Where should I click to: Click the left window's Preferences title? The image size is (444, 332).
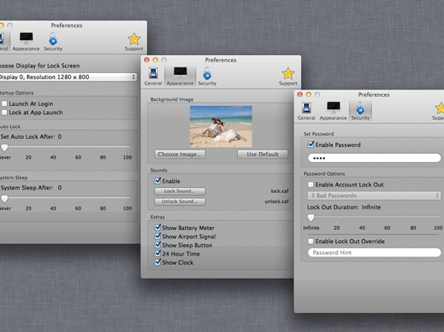[x=67, y=25]
